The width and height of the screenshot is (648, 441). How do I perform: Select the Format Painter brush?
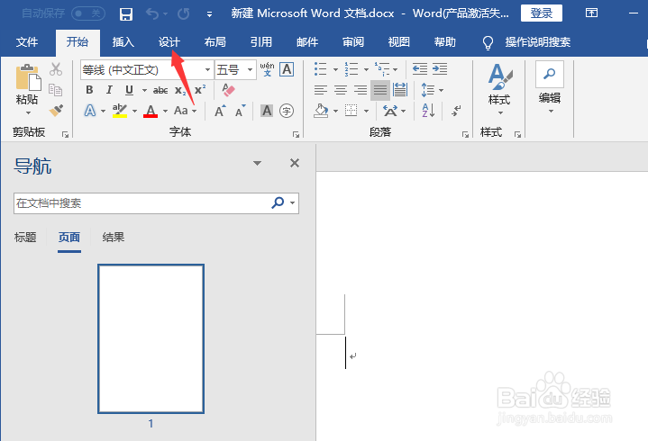(56, 110)
